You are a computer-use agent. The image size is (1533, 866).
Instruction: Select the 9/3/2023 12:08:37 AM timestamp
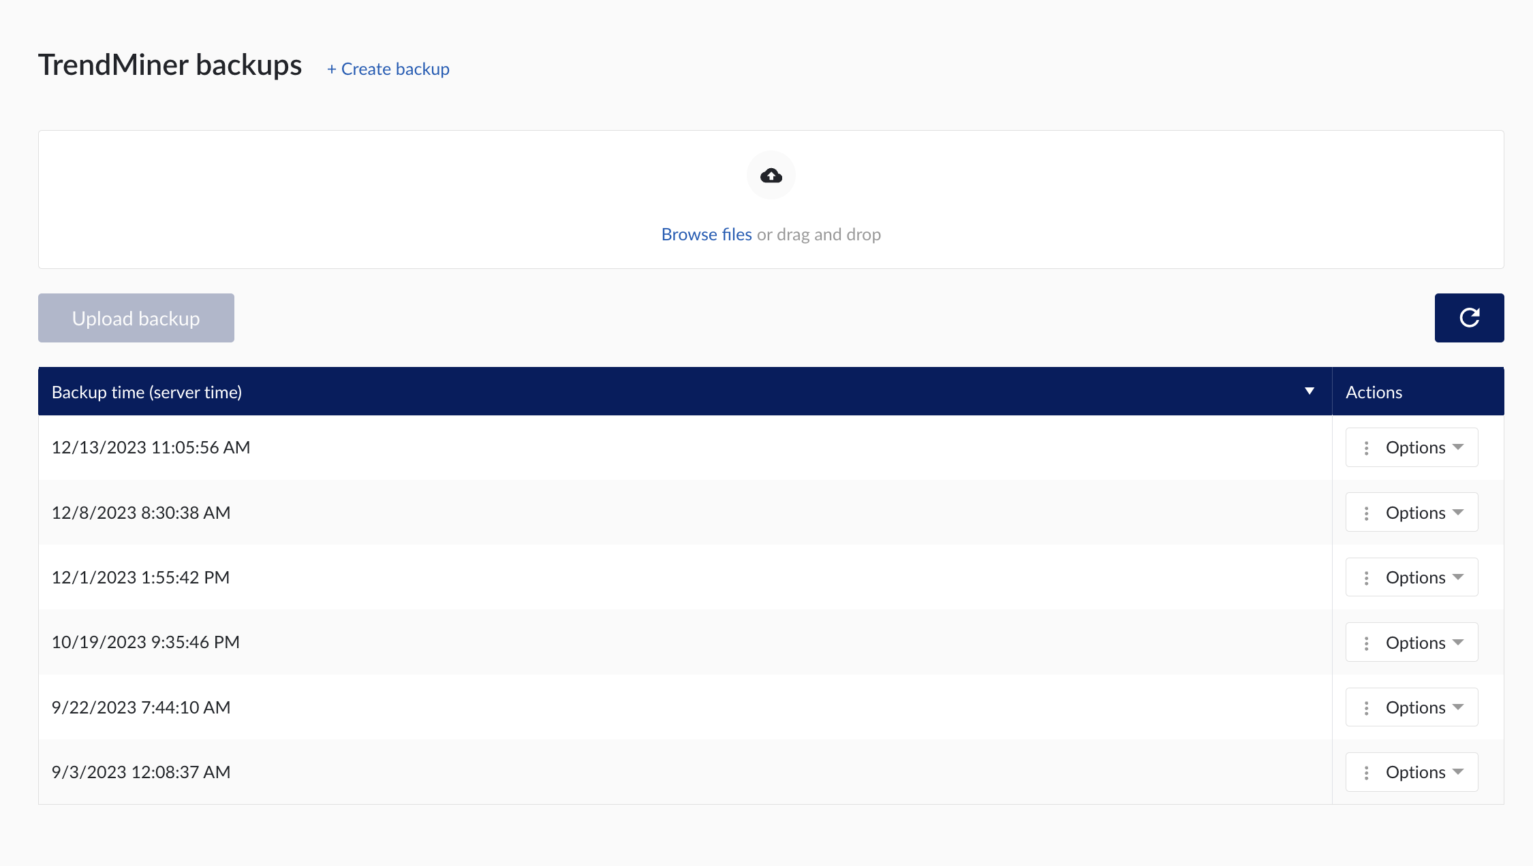(141, 772)
